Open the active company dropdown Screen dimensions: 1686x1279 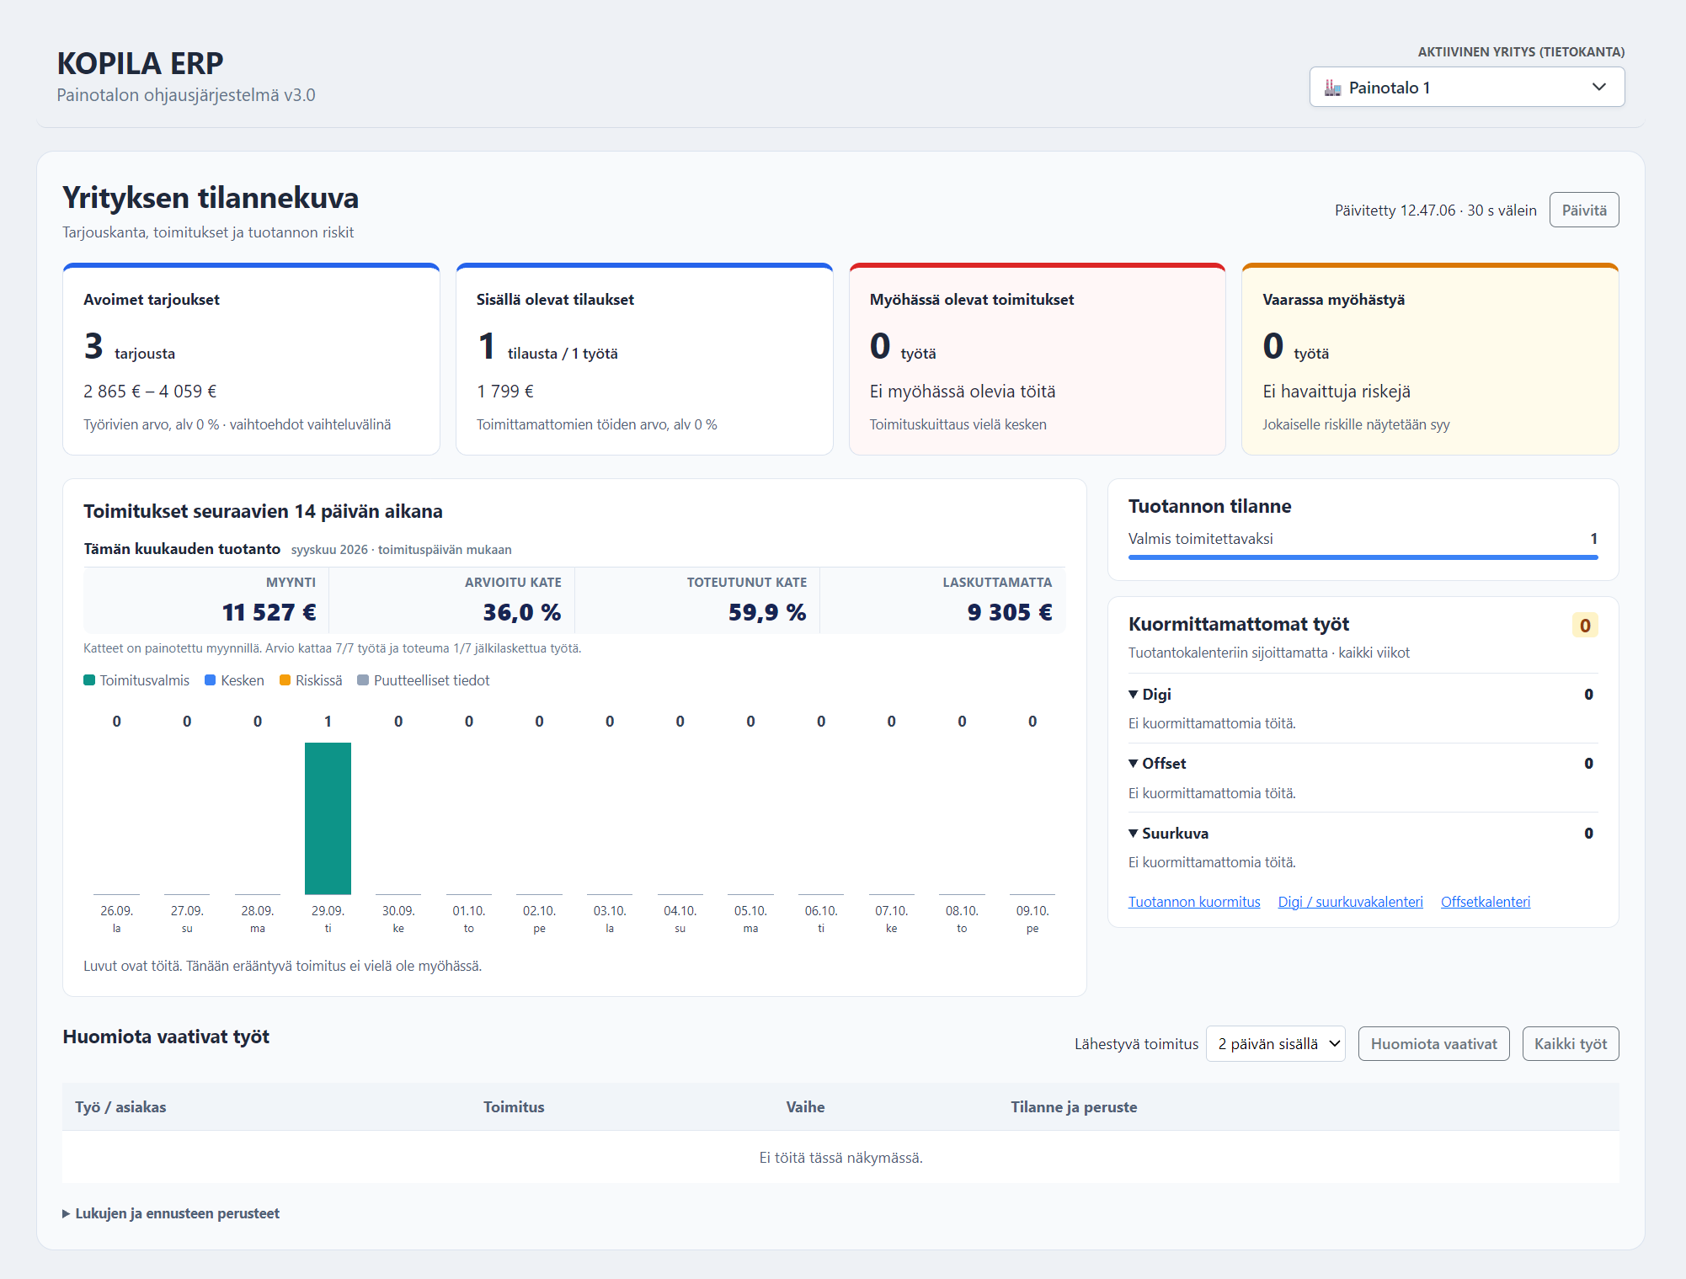tap(1466, 88)
